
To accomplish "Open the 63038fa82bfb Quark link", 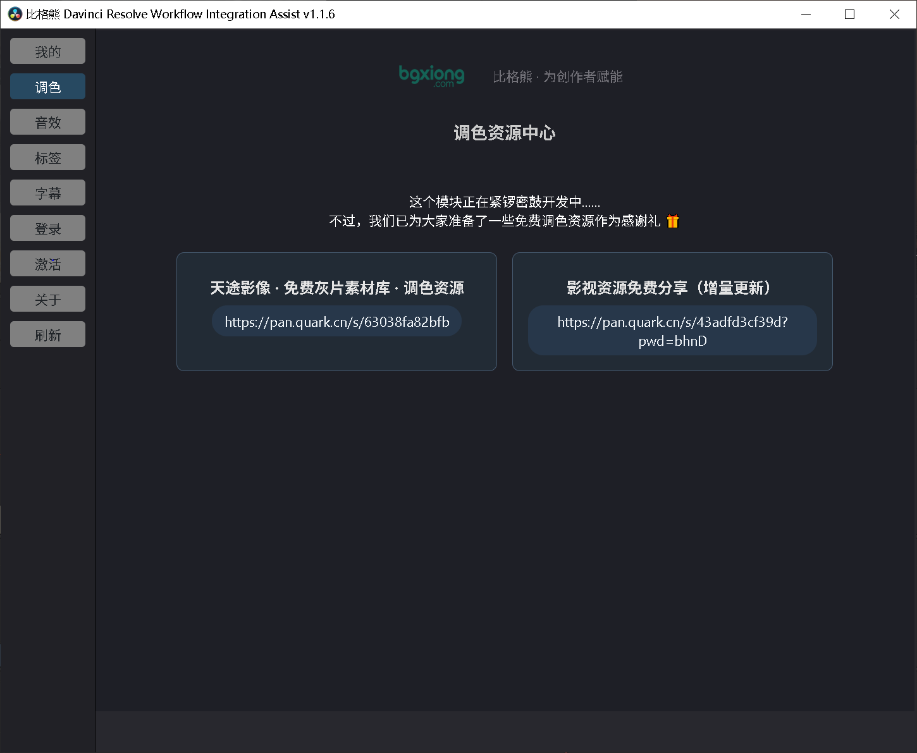I will click(x=336, y=322).
